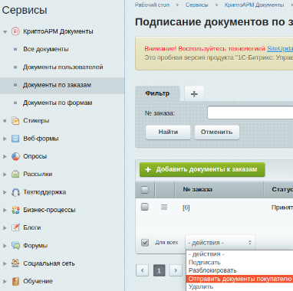Click the Блоги notepad icon

point(15,227)
